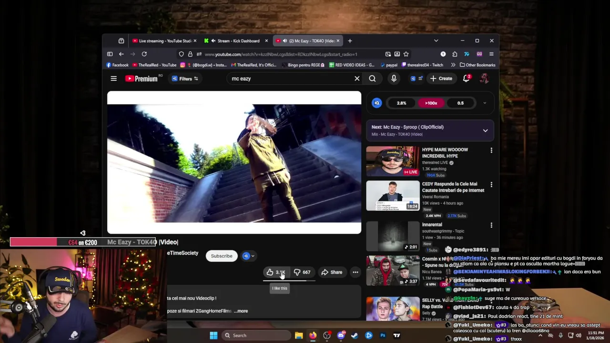610x343 pixels.
Task: Expand the 'Next: Mc Eazy - Syroop' mix panel
Action: [x=485, y=131]
